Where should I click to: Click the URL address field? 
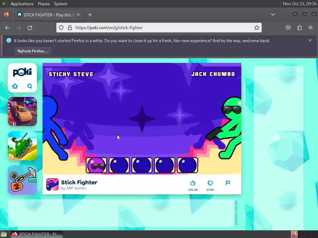[x=159, y=28]
